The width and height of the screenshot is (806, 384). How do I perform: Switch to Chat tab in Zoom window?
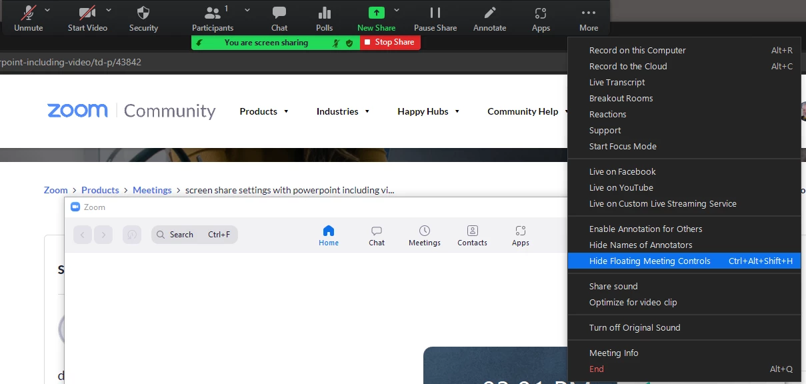[377, 235]
